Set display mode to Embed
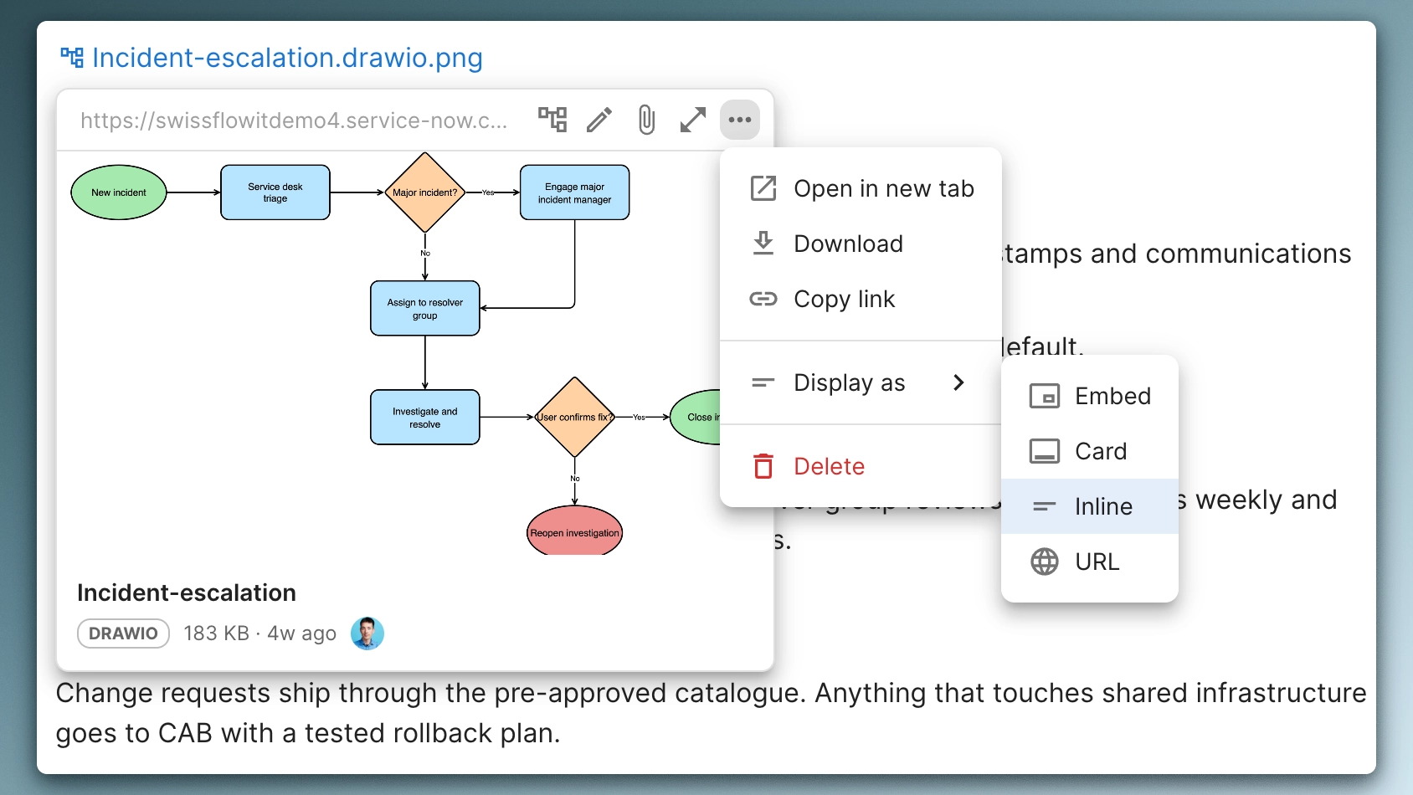The image size is (1413, 795). (x=1090, y=396)
